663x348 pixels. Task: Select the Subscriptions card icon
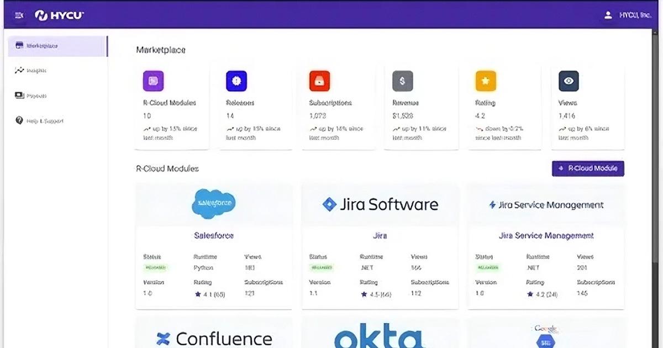tap(320, 81)
